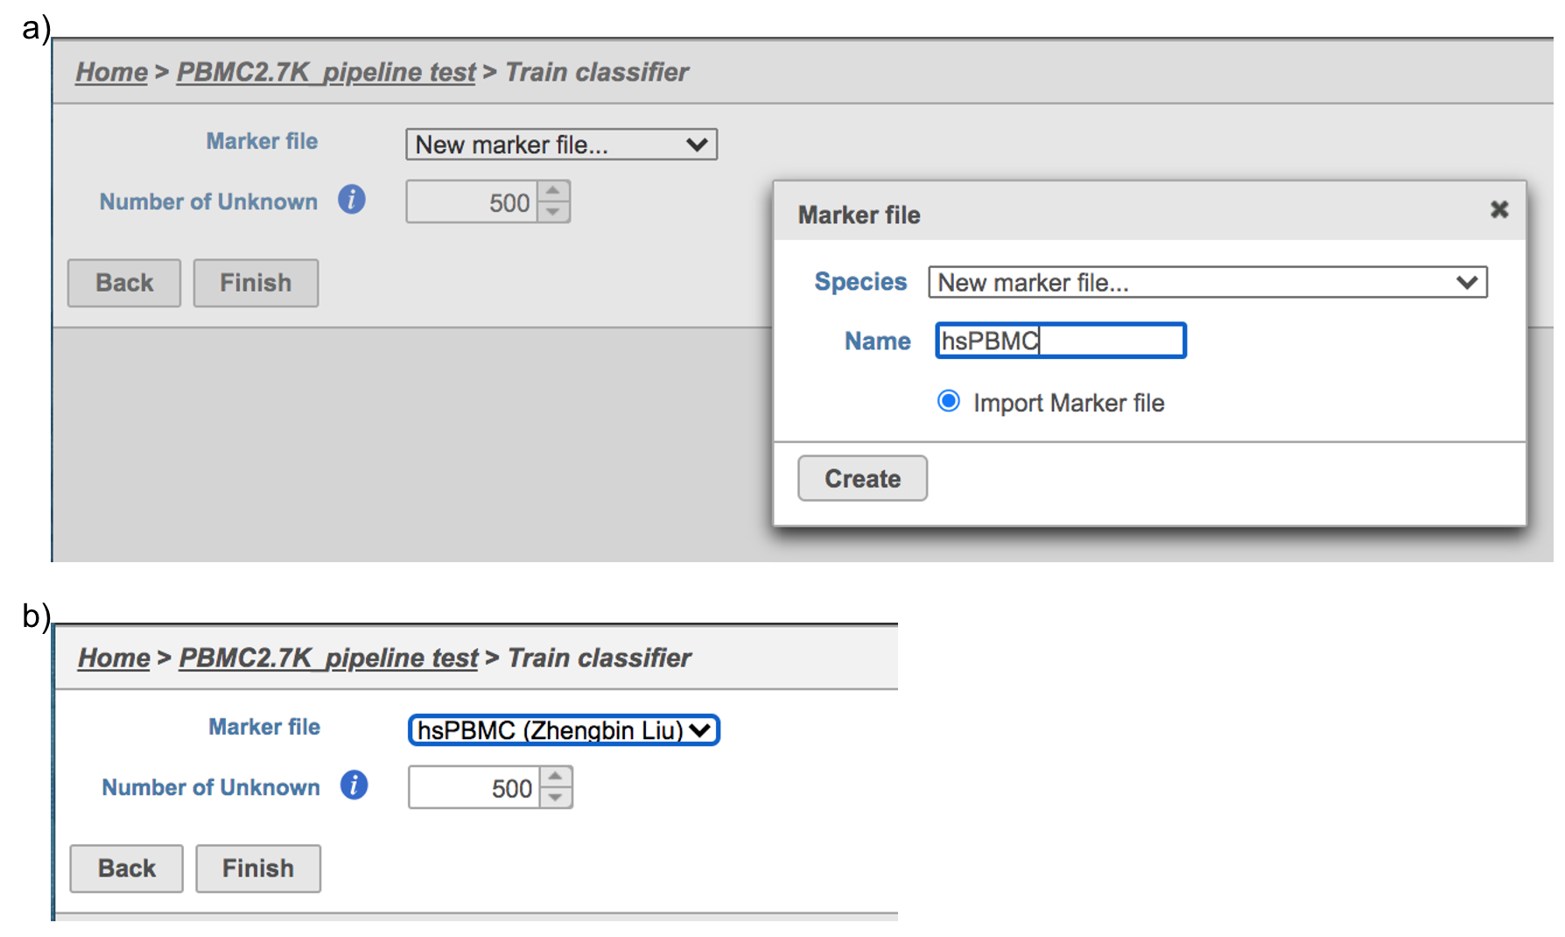The height and width of the screenshot is (937, 1565).
Task: Open the PBMC2.7K_pipeline test breadcrumb in panel a
Action: pos(326,72)
